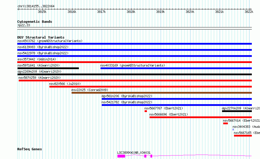Click the nsv4503762 gnomAD variant bar
The image size is (260, 159).
coord(134,44)
